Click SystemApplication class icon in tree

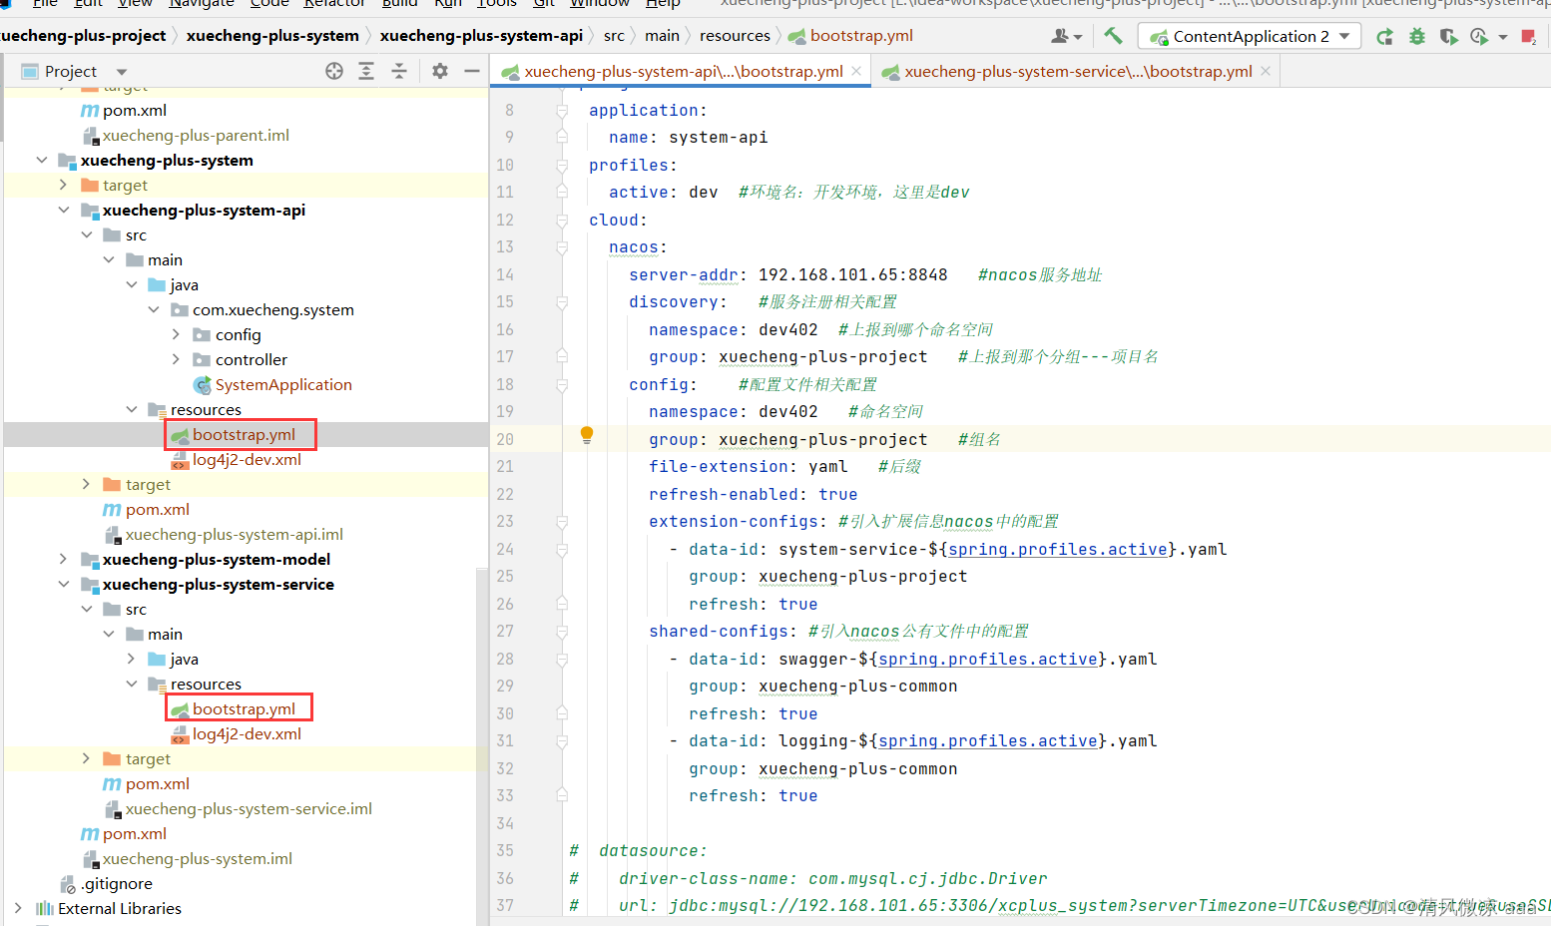(x=203, y=385)
